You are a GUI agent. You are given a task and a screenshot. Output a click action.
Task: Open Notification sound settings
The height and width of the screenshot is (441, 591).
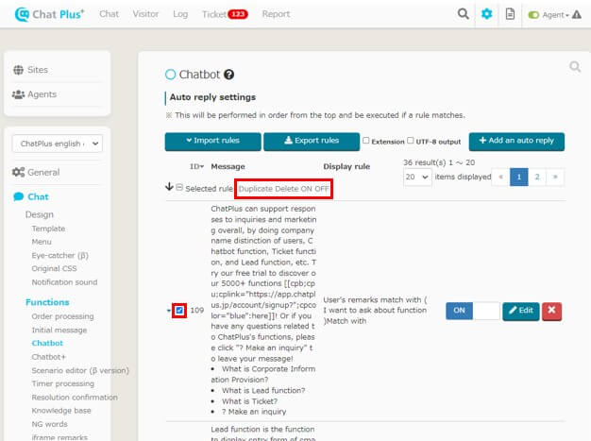click(64, 282)
